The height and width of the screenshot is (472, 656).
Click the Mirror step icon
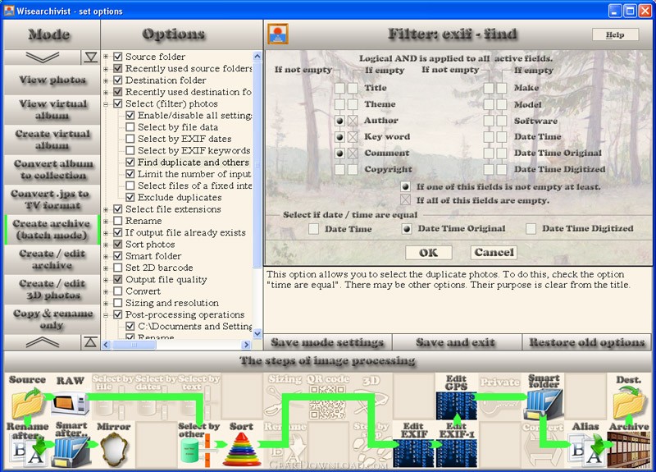[x=113, y=450]
